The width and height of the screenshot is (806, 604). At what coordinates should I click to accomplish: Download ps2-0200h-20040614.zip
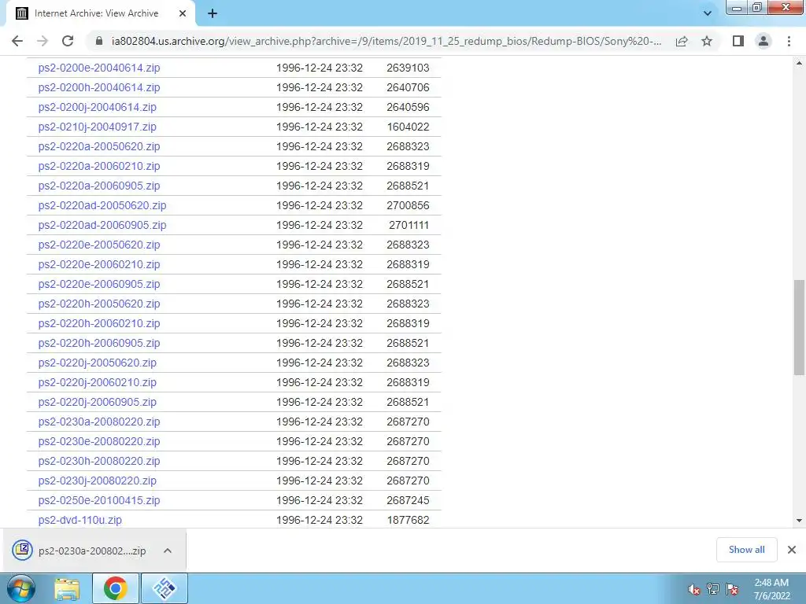click(x=98, y=87)
